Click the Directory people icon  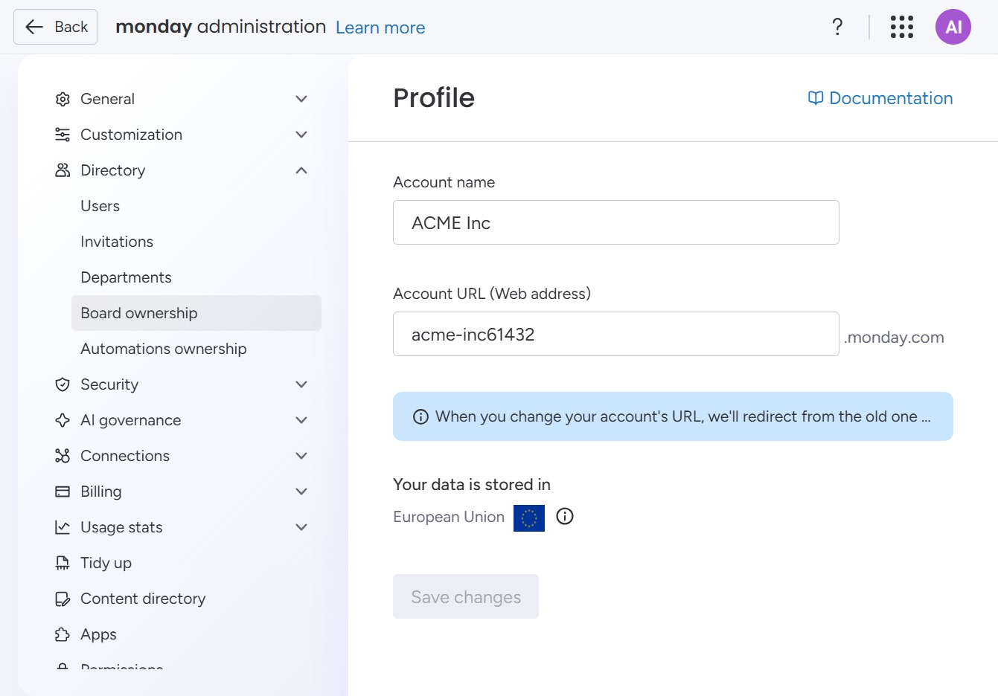pyautogui.click(x=63, y=170)
